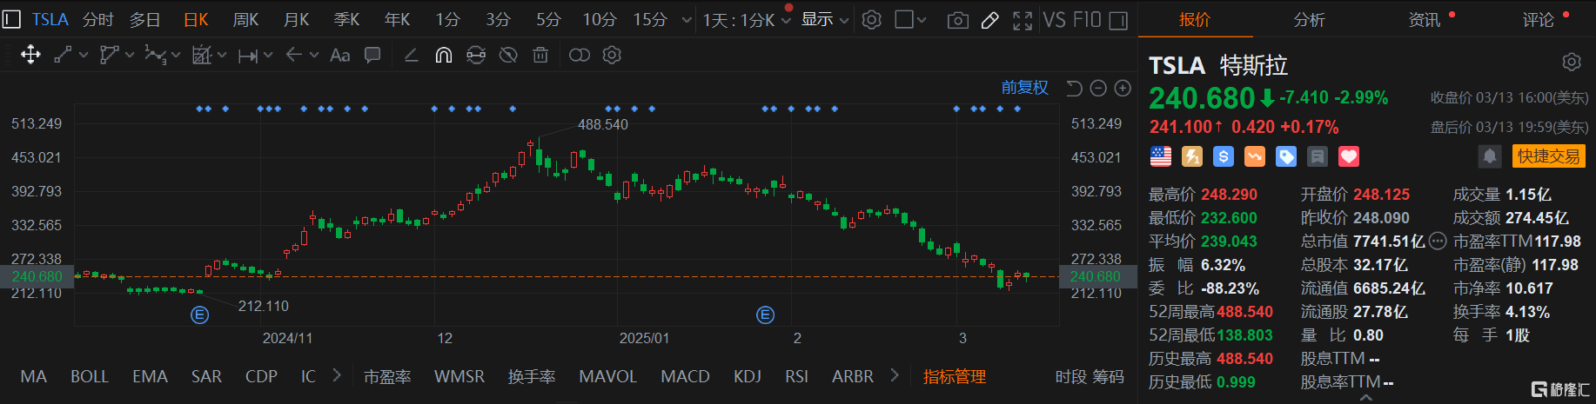This screenshot has width=1596, height=404.
Task: Enter fullscreen chart mode
Action: coord(1023,20)
